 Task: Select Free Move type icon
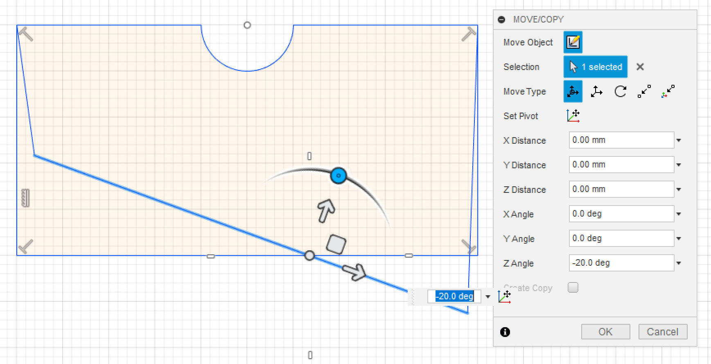click(x=573, y=91)
